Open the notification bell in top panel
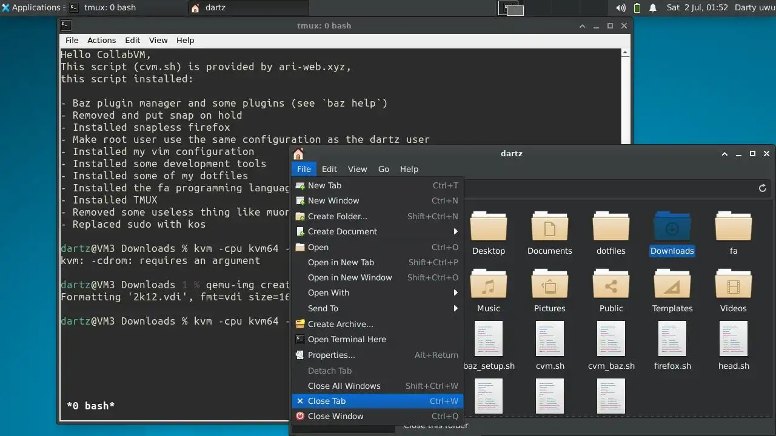This screenshot has width=776, height=436. point(653,8)
